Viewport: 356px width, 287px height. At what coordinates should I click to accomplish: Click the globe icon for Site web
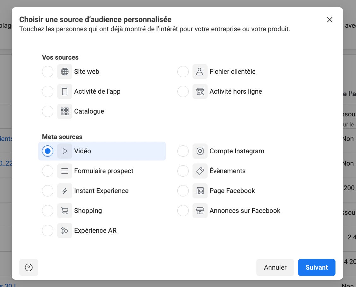pos(65,72)
